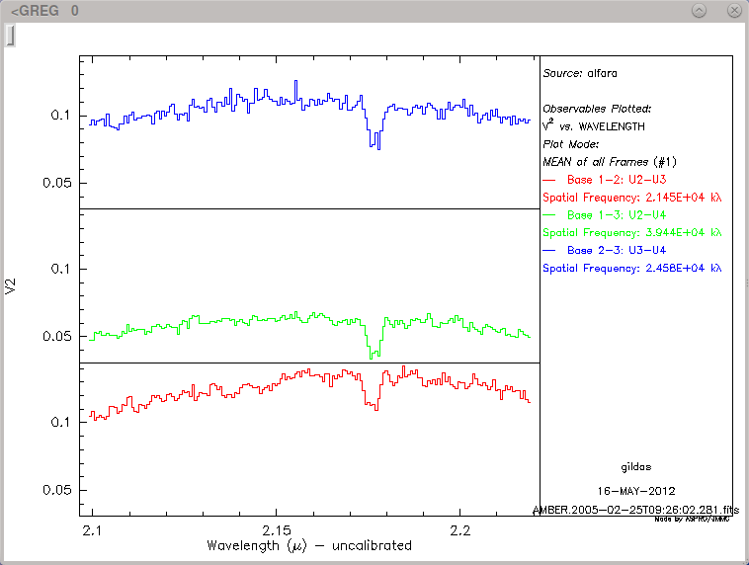Click the x-axis label 'Wavelength (μ) - uncalibrated'
The height and width of the screenshot is (565, 749).
pyautogui.click(x=309, y=546)
